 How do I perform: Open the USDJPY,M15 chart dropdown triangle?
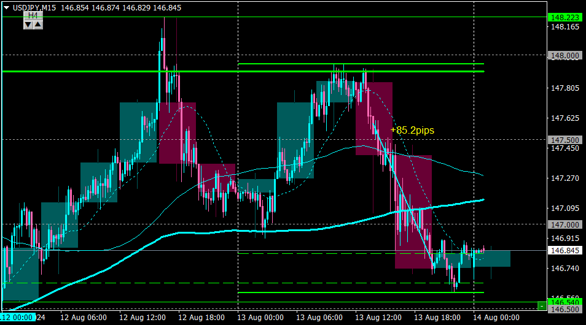point(6,7)
